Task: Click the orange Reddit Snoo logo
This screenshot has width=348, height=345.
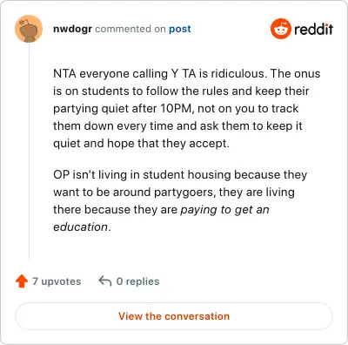Action: pyautogui.click(x=280, y=29)
